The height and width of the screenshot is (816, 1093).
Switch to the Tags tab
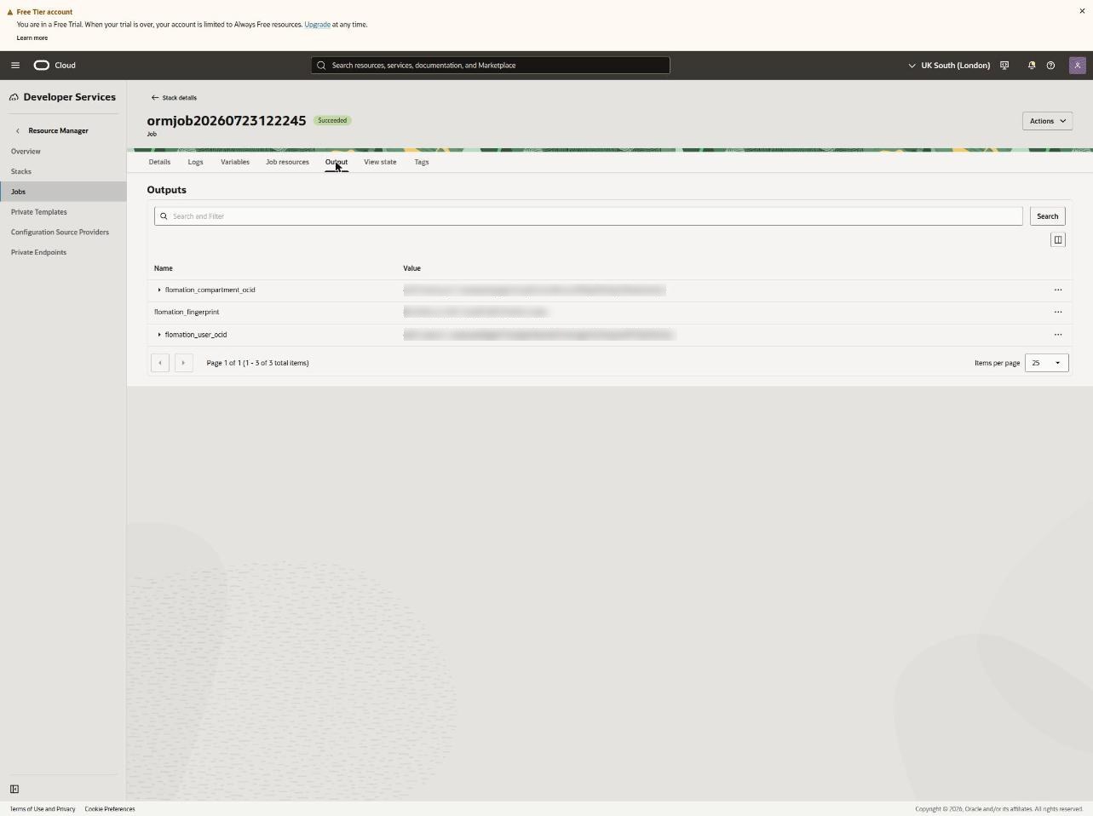[422, 162]
